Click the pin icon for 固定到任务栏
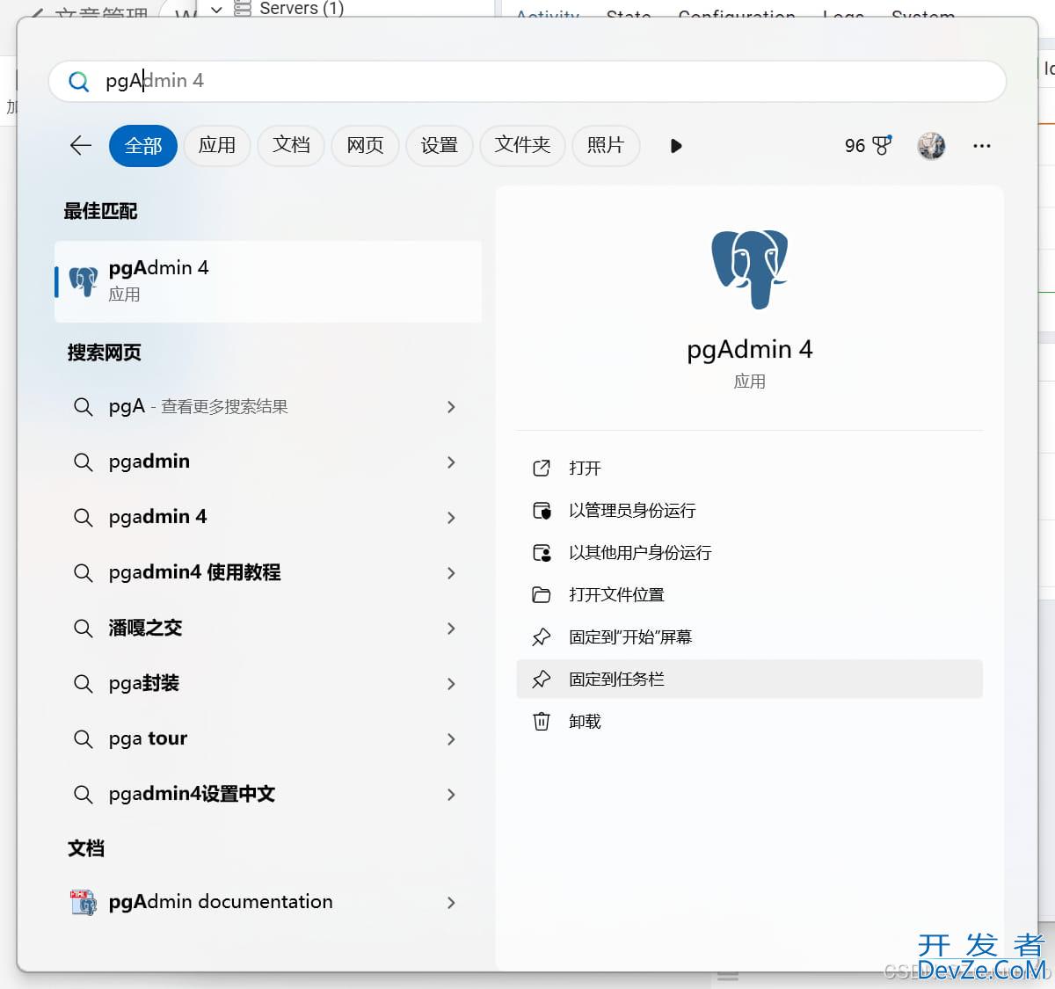The image size is (1055, 989). point(542,679)
